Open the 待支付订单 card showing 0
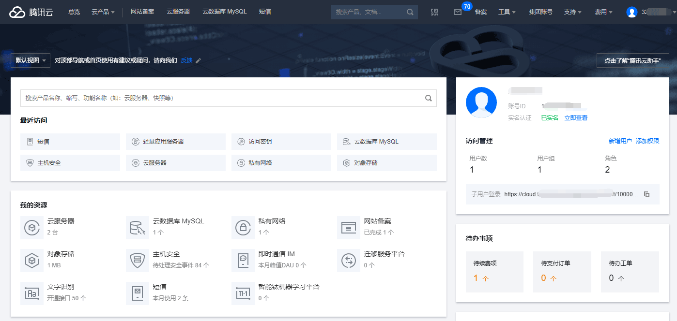 click(x=562, y=272)
